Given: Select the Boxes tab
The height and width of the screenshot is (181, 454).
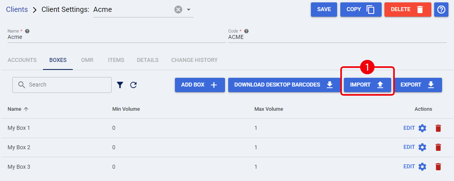Looking at the screenshot, I should (x=58, y=60).
